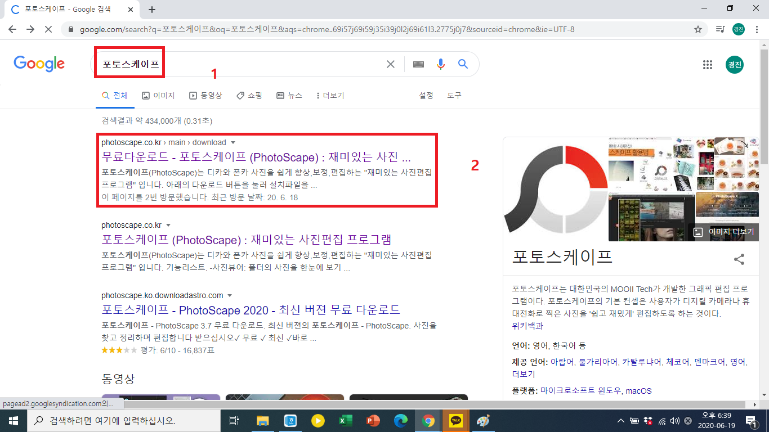Screen dimensions: 769x432
Task: Select the 전체 search tab
Action: 115,96
